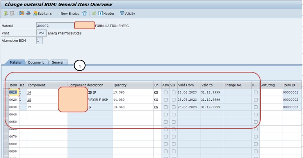Toggle P... checkbox in item 0050 row

[256, 122]
